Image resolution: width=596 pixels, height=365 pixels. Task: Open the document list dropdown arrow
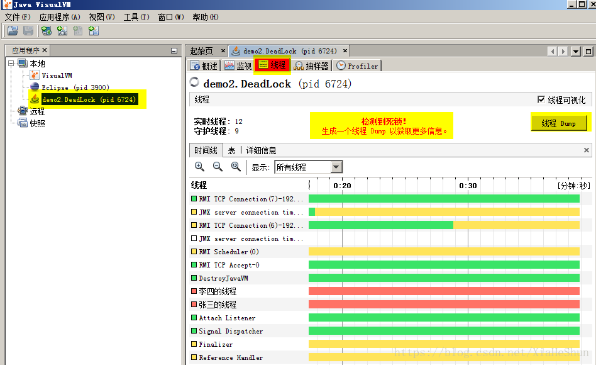tap(576, 51)
